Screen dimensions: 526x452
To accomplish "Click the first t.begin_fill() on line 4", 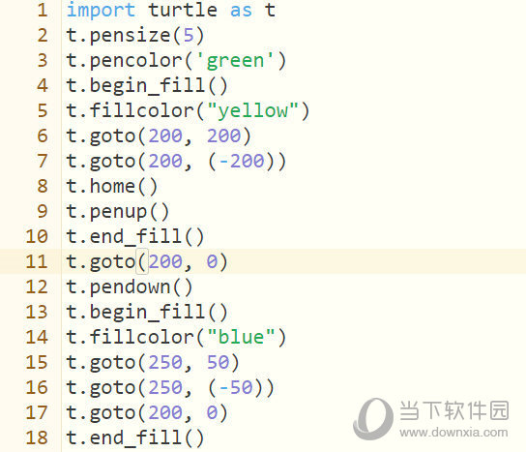I will [x=147, y=85].
